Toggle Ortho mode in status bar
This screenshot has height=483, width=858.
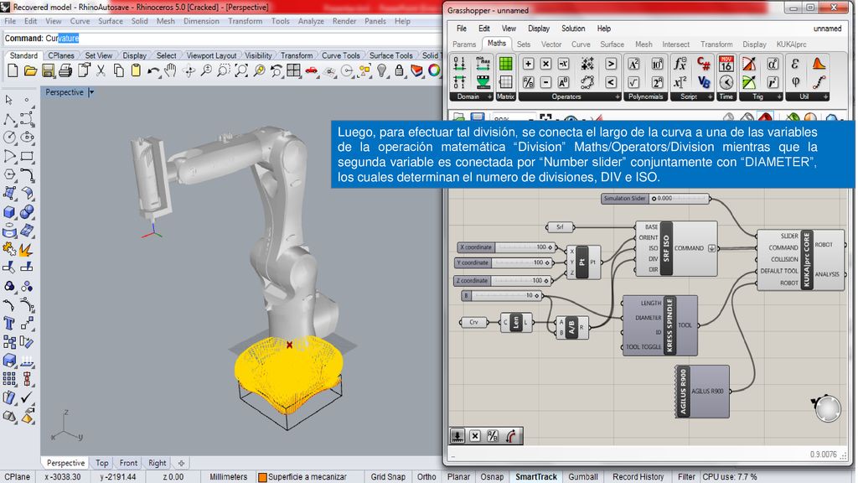coord(426,477)
